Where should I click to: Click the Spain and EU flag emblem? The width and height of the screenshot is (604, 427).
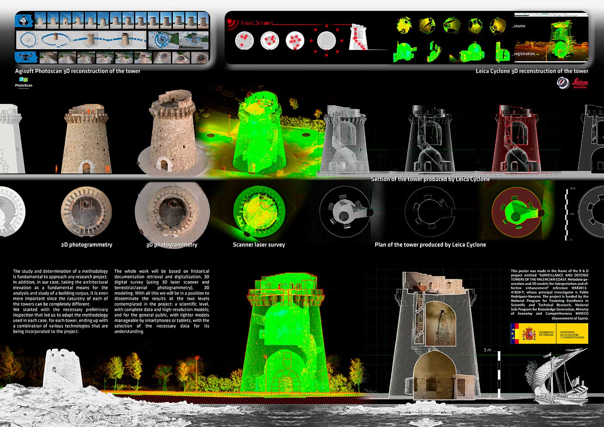514,333
